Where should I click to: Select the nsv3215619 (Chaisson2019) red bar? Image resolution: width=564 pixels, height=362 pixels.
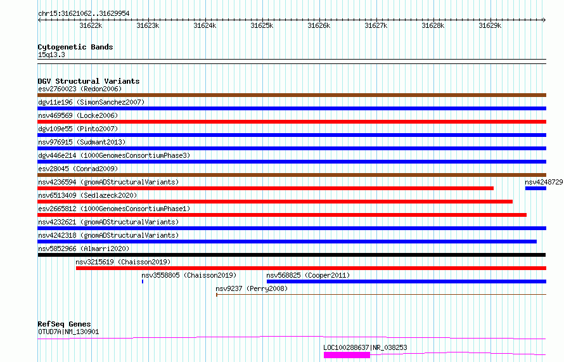pyautogui.click(x=311, y=268)
